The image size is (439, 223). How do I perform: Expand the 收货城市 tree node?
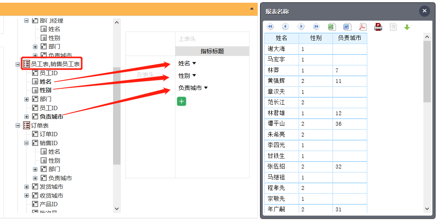click(x=27, y=196)
